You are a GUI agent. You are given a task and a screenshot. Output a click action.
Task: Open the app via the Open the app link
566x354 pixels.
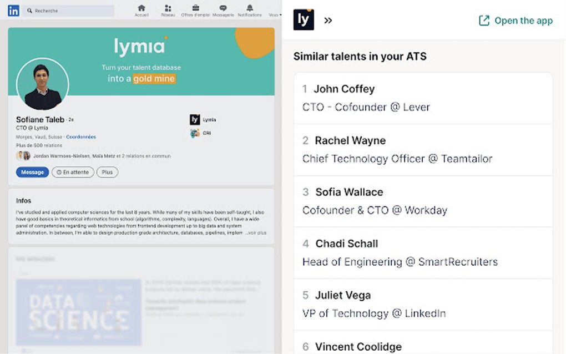(516, 20)
